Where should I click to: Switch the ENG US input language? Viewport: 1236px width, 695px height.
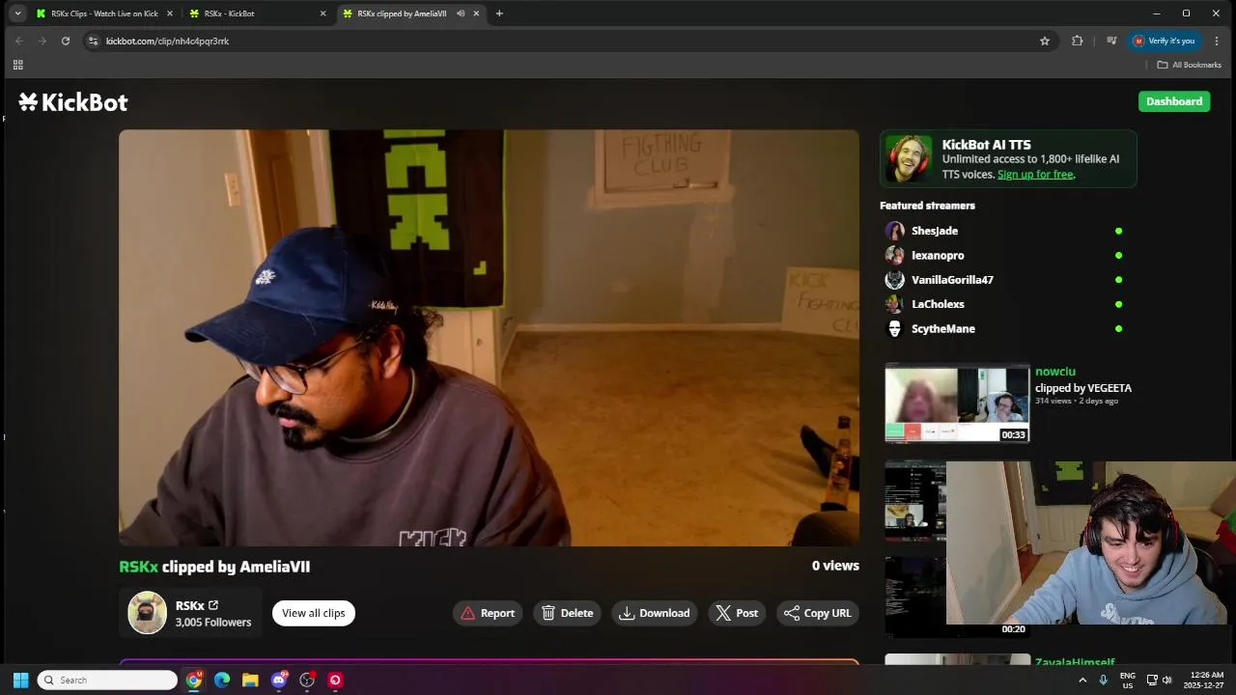click(x=1127, y=681)
